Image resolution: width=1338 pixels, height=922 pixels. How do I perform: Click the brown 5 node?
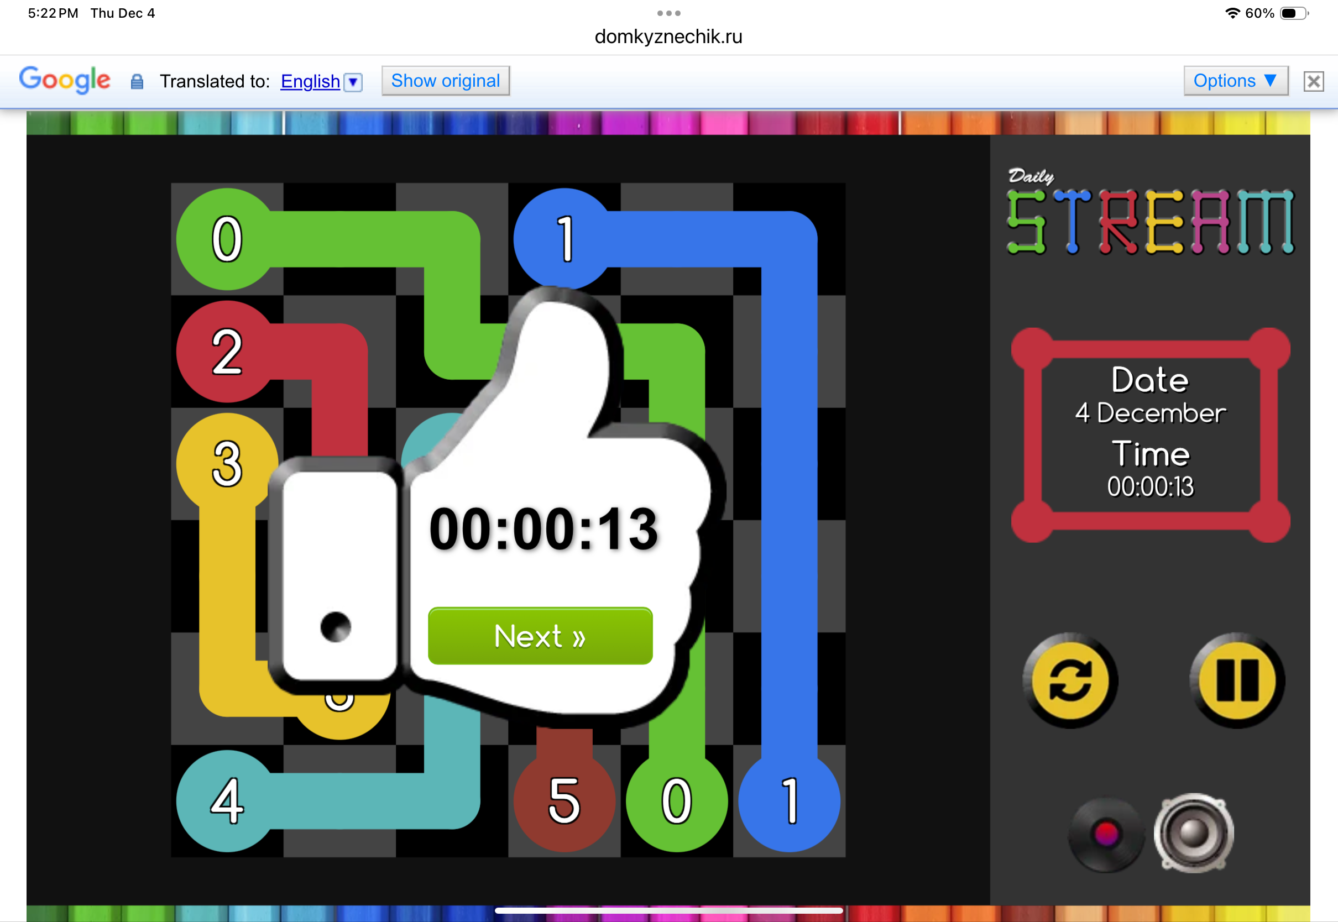(564, 801)
